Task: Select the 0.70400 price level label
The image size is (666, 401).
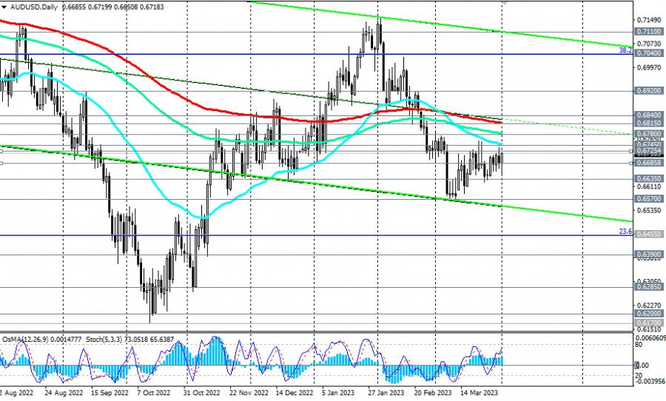Action: coord(649,54)
